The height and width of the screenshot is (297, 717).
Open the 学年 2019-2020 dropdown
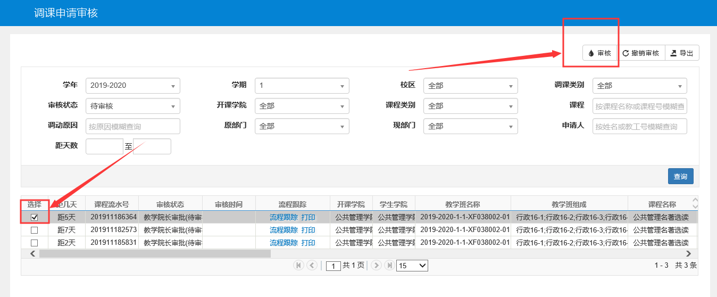(132, 86)
